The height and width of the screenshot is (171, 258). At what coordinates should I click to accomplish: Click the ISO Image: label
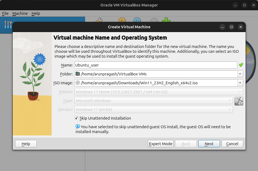click(63, 83)
